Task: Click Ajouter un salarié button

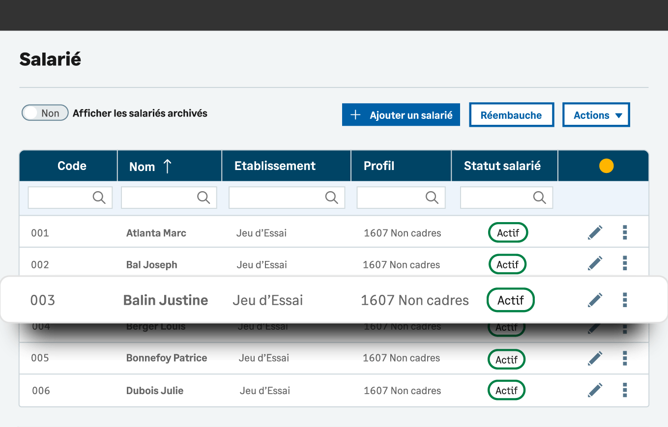Action: pyautogui.click(x=401, y=115)
